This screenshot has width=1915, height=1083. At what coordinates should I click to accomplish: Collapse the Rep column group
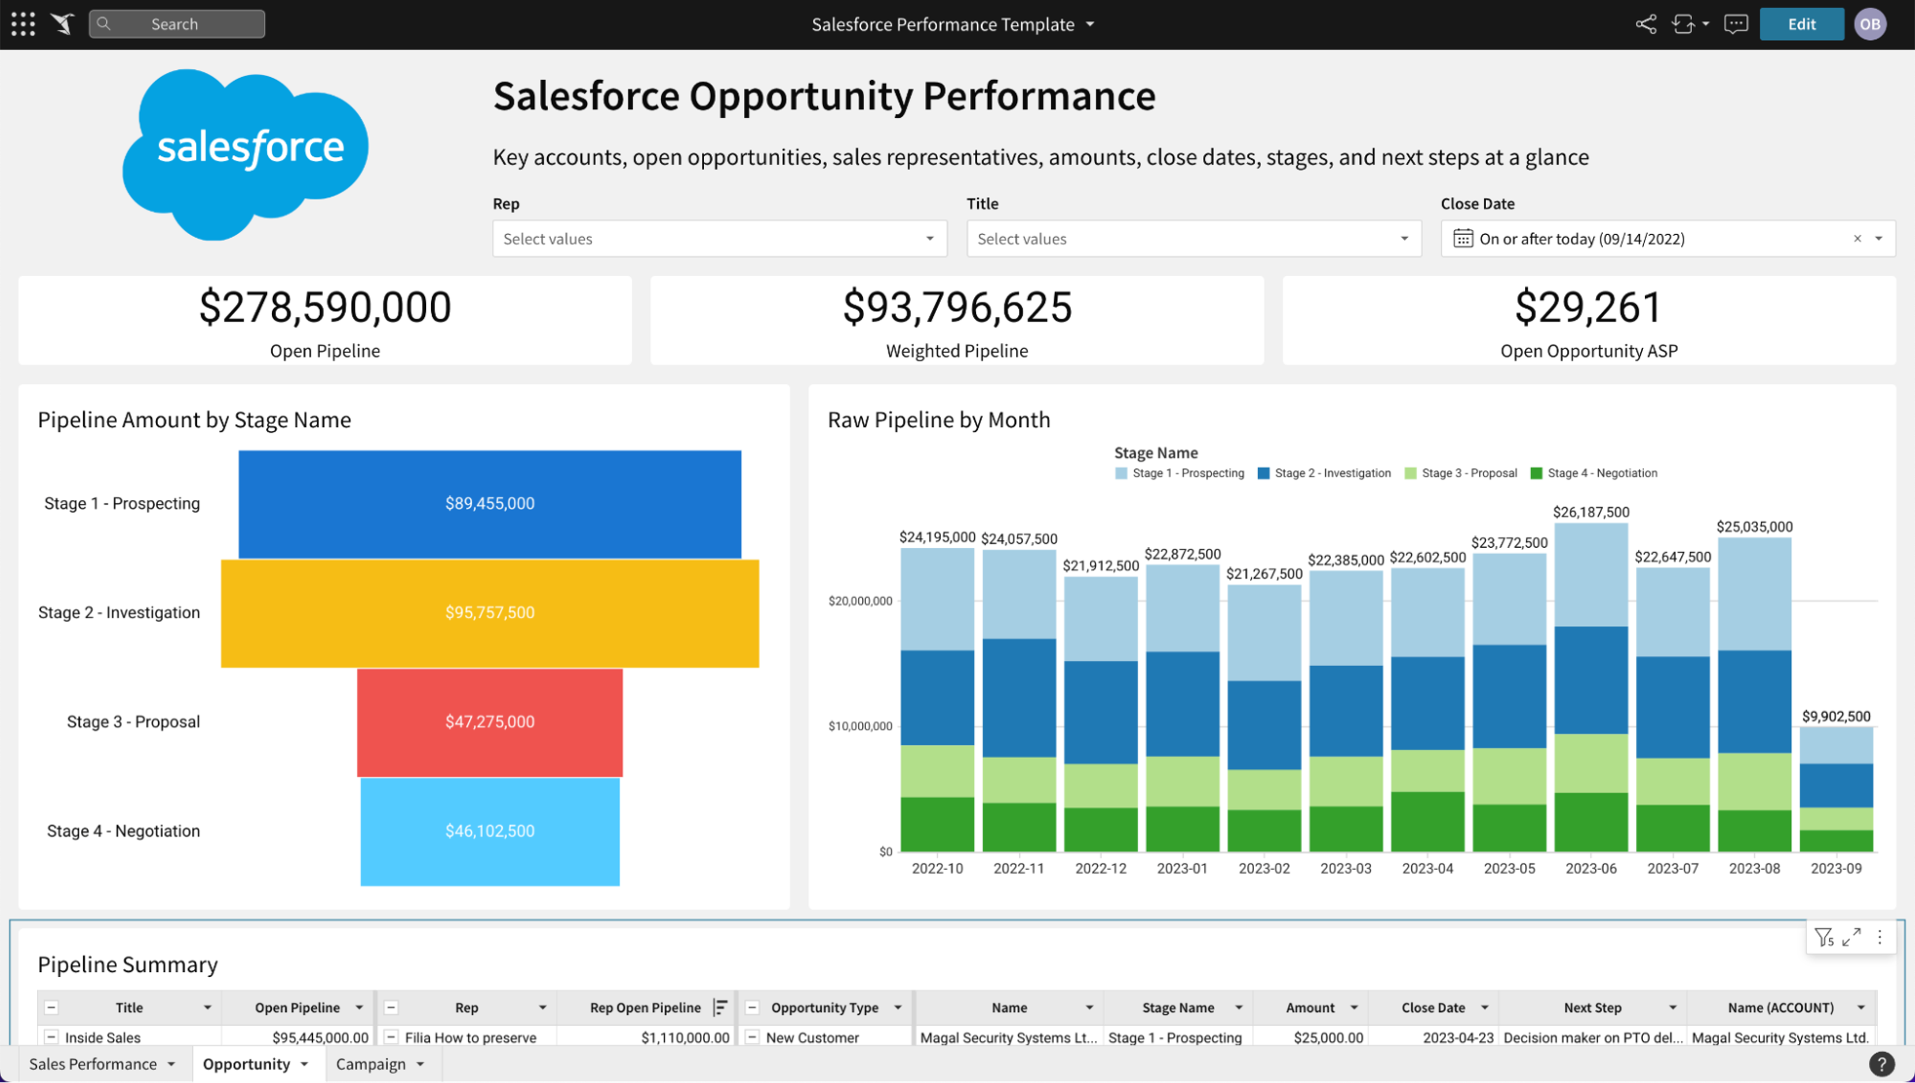(391, 1007)
